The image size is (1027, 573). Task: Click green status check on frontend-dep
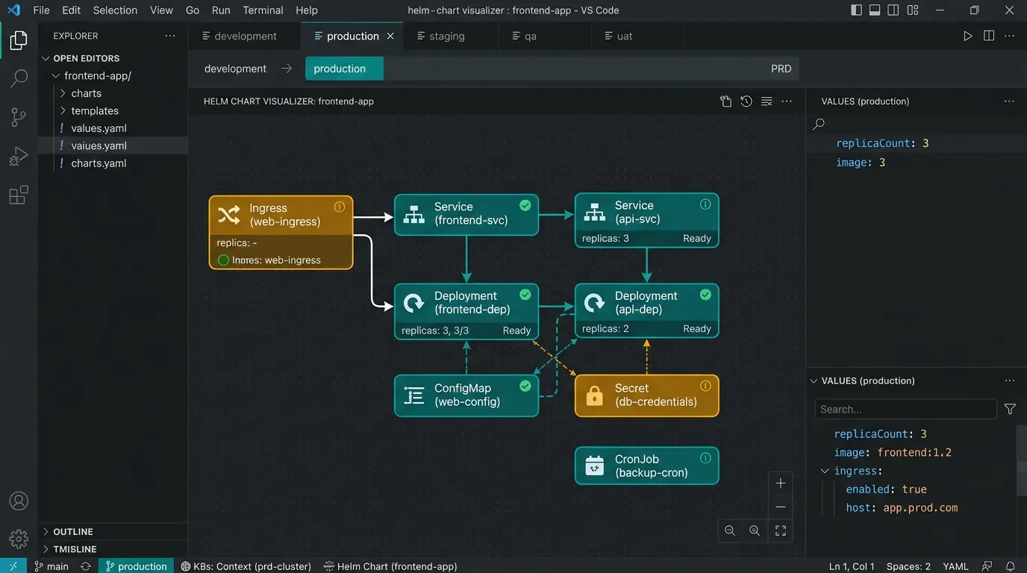pos(525,295)
